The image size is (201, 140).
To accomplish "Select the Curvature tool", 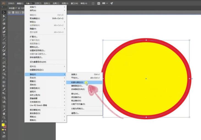I will point(4,32).
